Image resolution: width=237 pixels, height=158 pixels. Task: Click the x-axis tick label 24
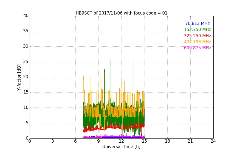(x=213, y=141)
